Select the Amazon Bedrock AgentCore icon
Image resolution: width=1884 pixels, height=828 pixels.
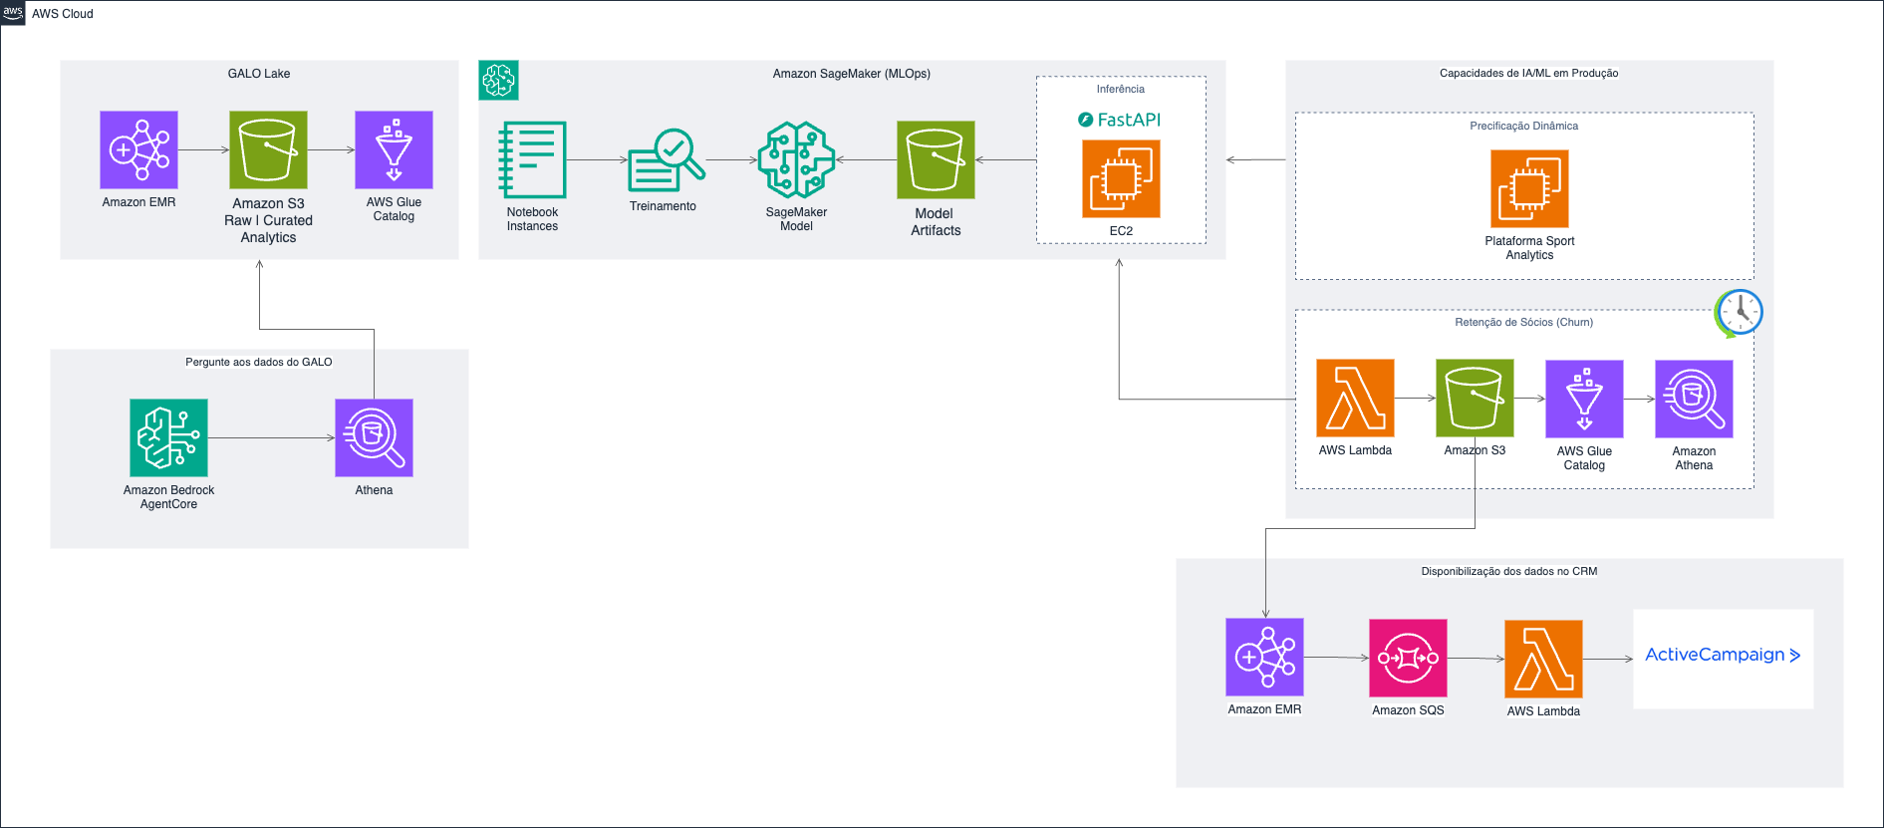168,437
